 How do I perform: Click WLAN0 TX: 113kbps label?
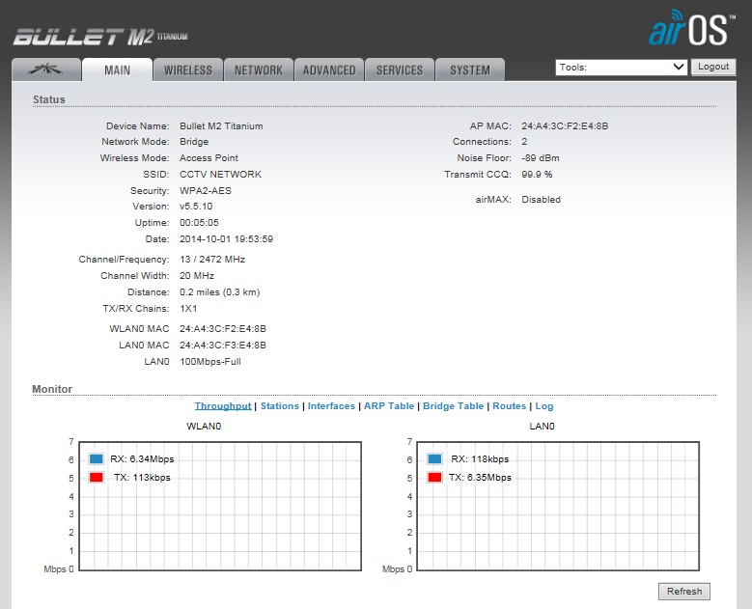click(142, 477)
